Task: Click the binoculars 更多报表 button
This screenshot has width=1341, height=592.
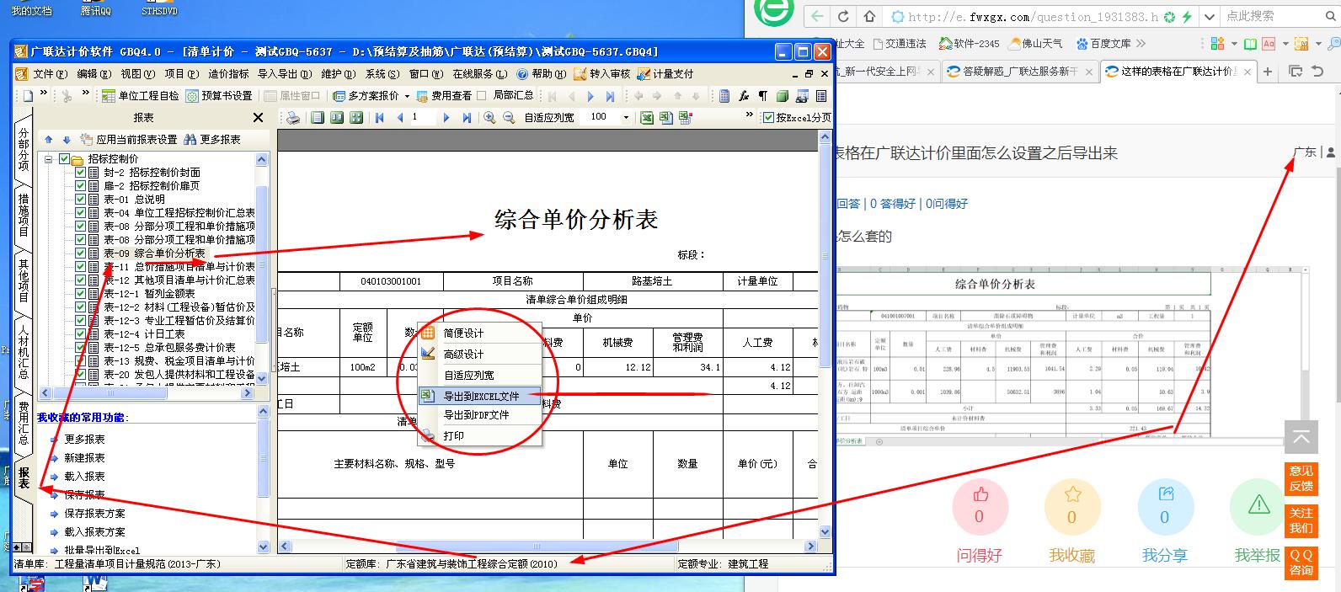Action: click(212, 140)
